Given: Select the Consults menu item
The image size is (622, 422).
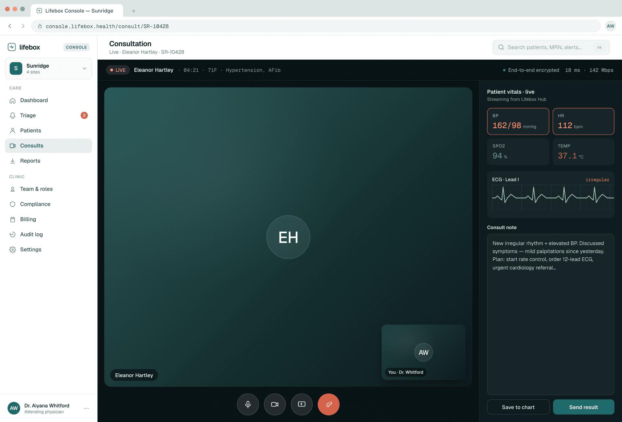Looking at the screenshot, I should coord(49,146).
